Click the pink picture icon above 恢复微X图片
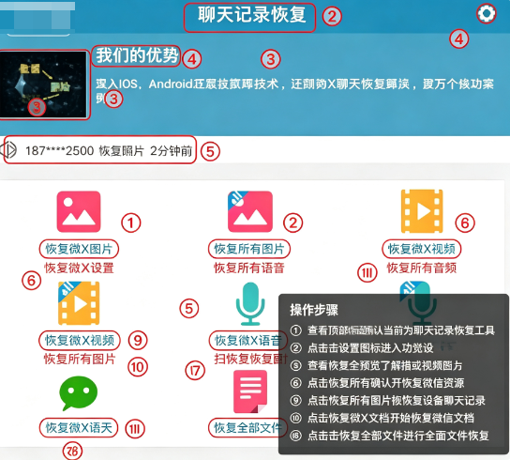 tap(79, 212)
